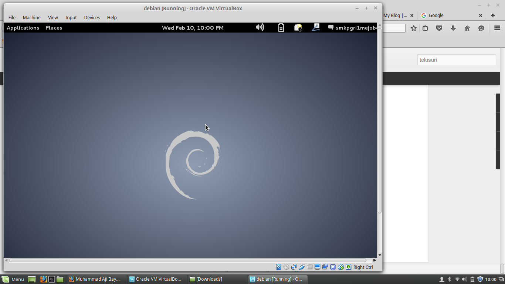Screen dimensions: 505x284
Task: Click the host panel clock 10:00
Action: pos(491,279)
